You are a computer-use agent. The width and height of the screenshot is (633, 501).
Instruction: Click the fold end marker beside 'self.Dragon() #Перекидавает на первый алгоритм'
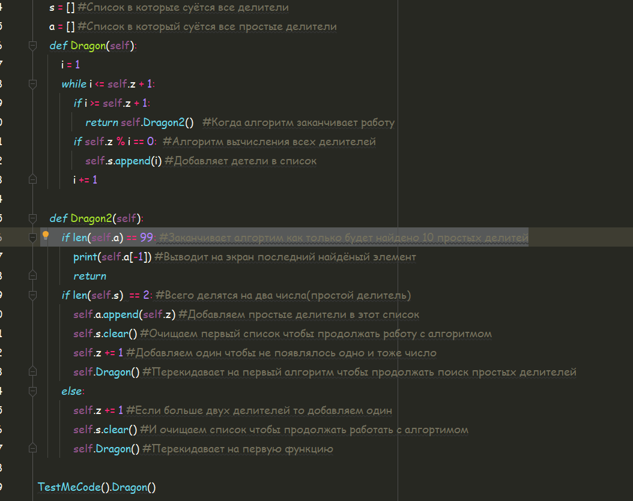click(x=33, y=371)
